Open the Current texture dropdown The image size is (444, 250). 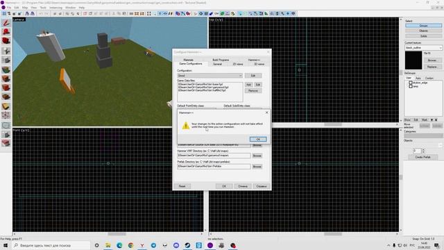[x=423, y=48]
